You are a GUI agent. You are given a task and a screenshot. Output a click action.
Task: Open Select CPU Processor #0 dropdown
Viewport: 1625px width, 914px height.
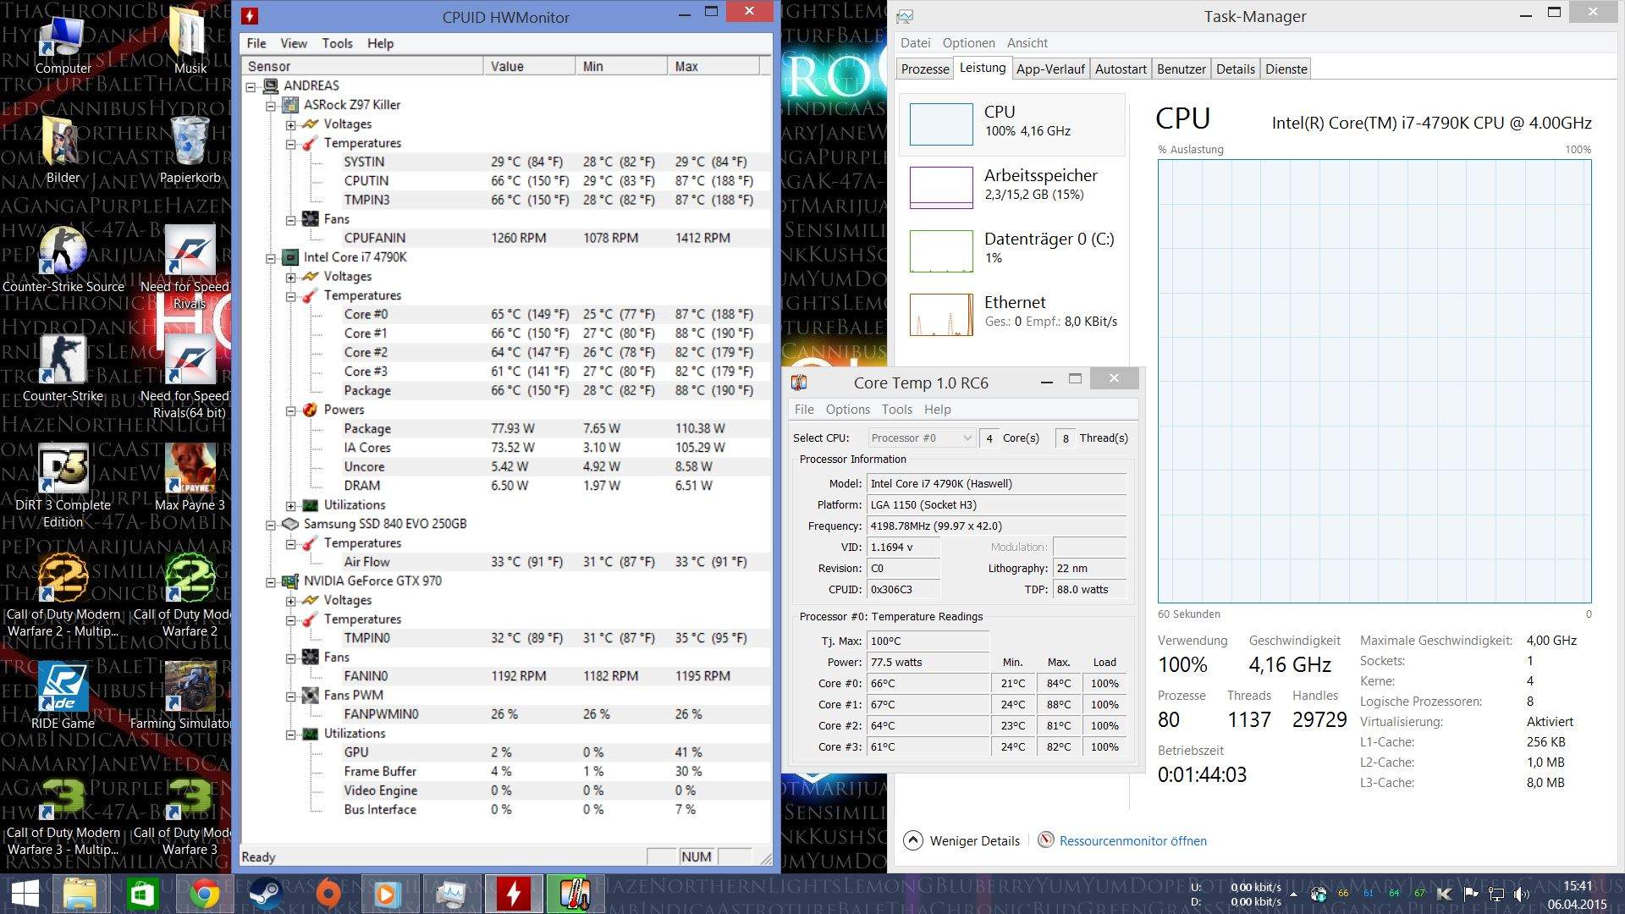[922, 438]
